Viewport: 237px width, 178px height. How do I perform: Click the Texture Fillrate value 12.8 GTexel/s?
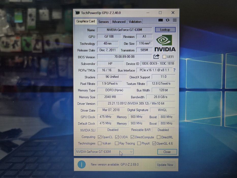point(161,84)
